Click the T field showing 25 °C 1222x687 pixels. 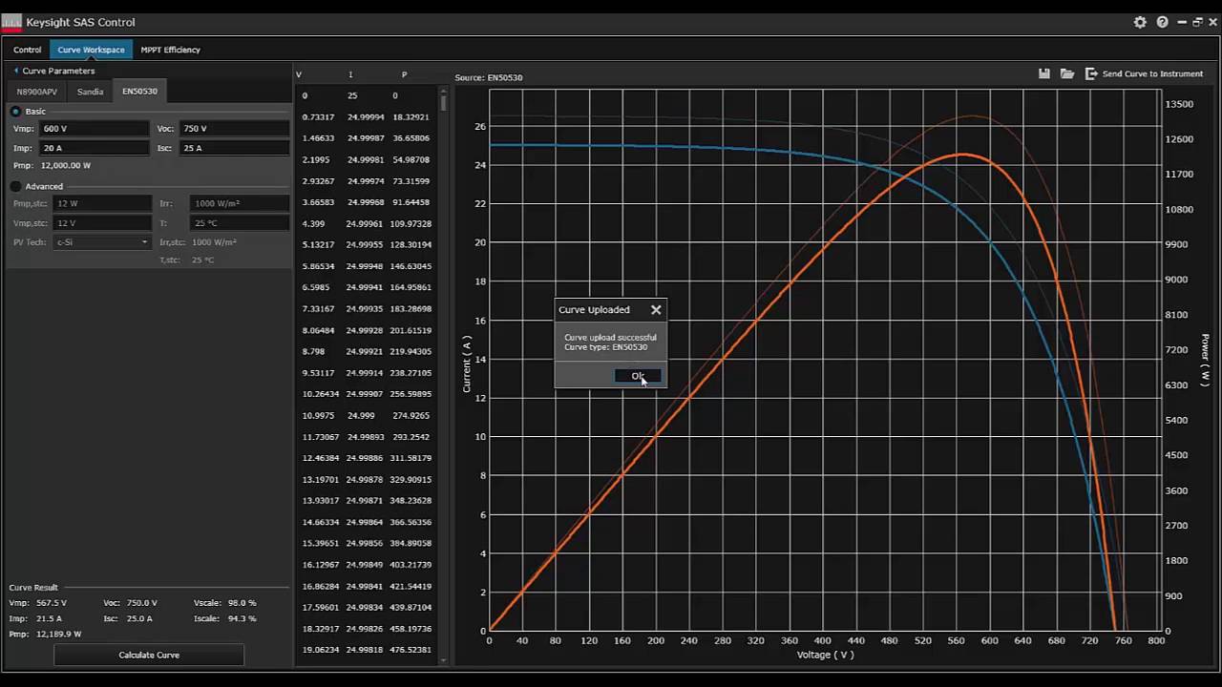[x=240, y=222]
